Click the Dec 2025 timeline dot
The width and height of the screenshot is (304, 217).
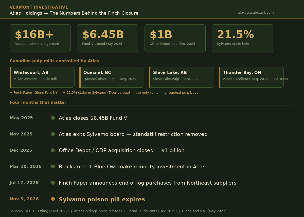(x=53, y=150)
